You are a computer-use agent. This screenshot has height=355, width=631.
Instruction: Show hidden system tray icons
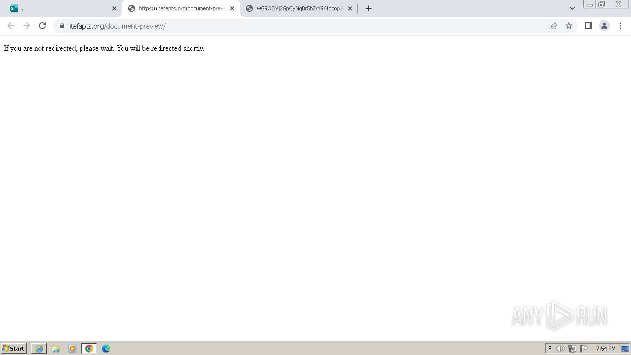(550, 349)
